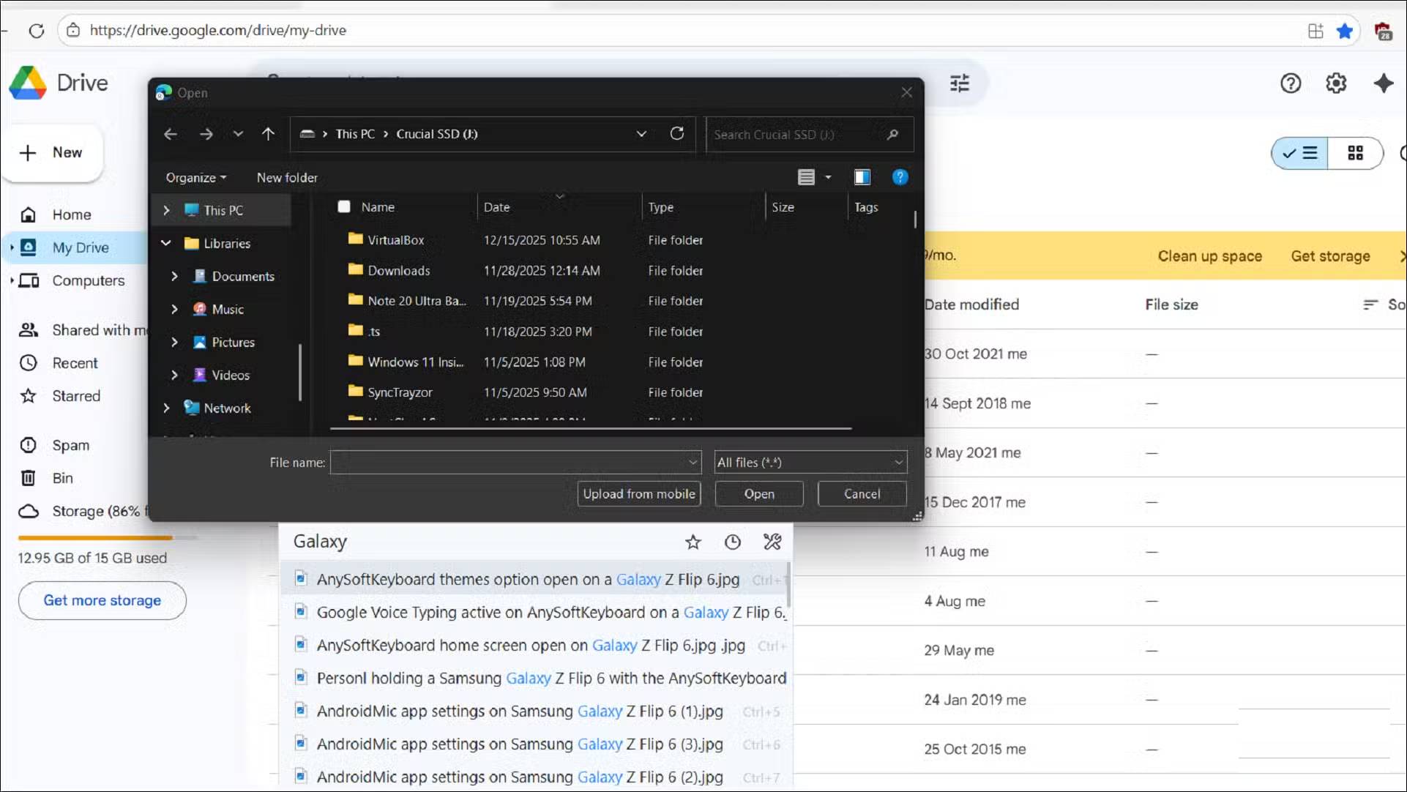
Task: Open the All files type dropdown
Action: [x=810, y=463]
